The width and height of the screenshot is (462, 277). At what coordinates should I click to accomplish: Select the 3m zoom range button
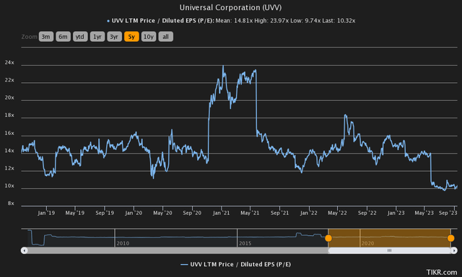(46, 37)
